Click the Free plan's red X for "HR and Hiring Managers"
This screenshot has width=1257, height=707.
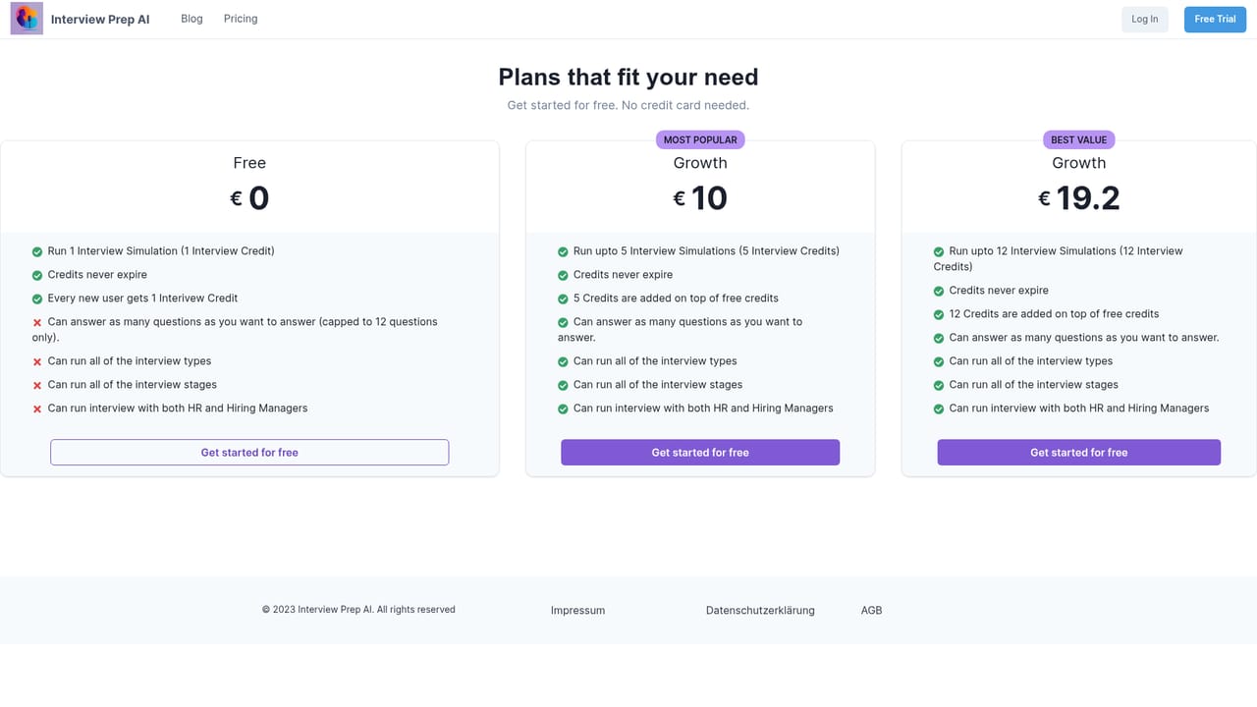coord(37,409)
